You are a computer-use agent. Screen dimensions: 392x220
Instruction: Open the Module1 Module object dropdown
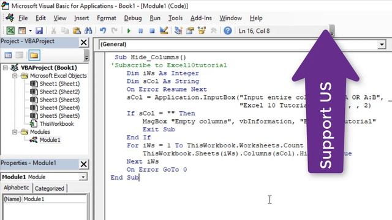coord(83,177)
